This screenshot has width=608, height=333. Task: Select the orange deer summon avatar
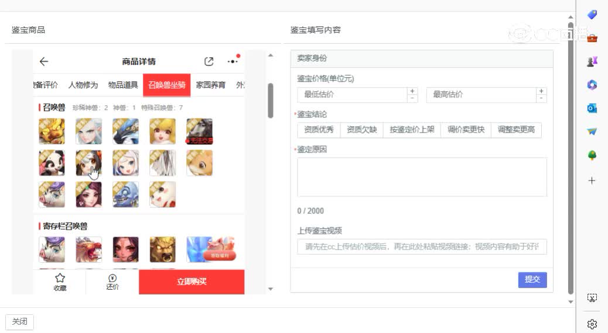pyautogui.click(x=199, y=163)
